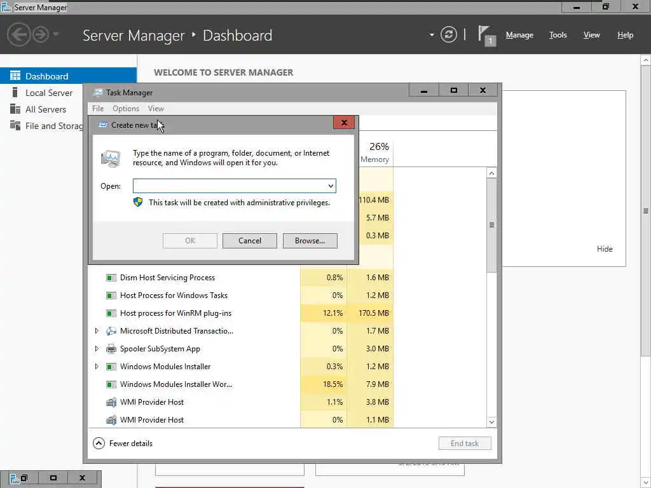Viewport: 651px width, 488px height.
Task: Click the Server Manager back arrow
Action: (x=18, y=34)
